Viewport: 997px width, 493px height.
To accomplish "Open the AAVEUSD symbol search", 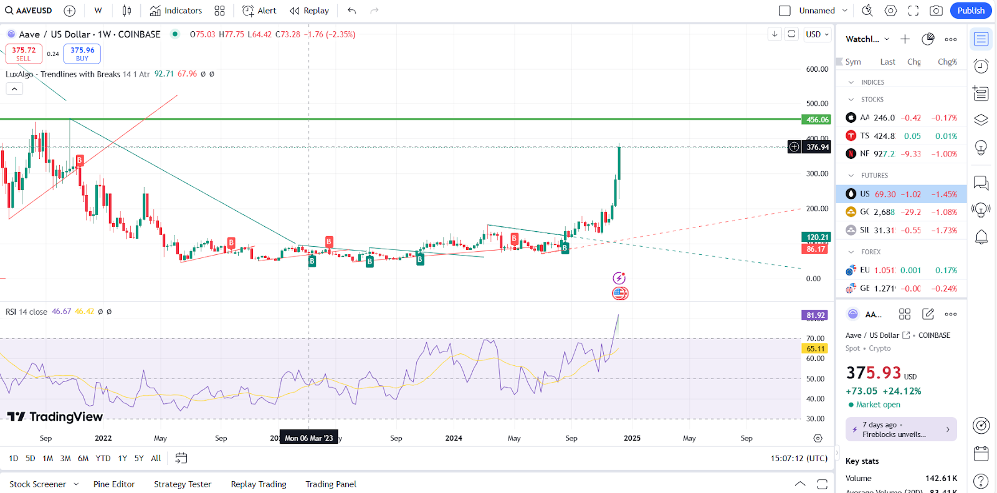I will pyautogui.click(x=29, y=11).
